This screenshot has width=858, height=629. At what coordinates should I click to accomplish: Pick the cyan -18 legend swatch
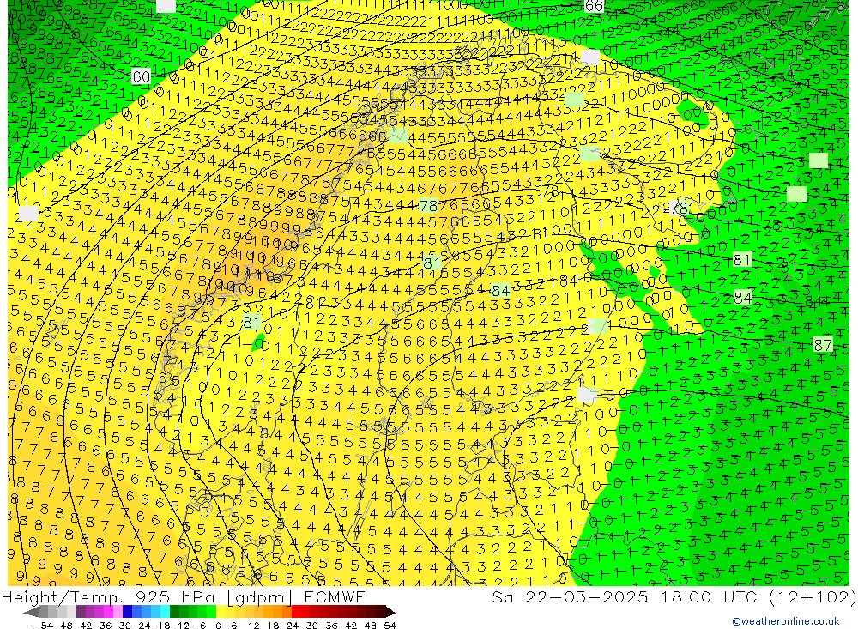point(165,612)
